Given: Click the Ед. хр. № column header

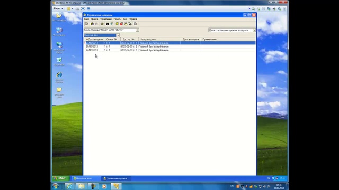Looking at the screenshot, I should pyautogui.click(x=129, y=40).
